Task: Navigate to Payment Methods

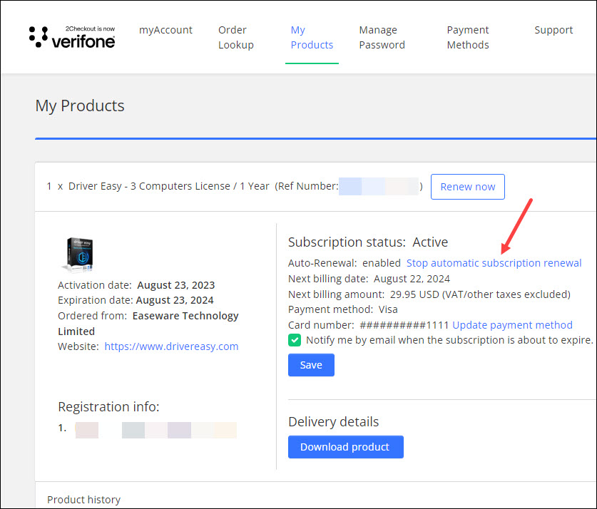Action: coord(468,37)
